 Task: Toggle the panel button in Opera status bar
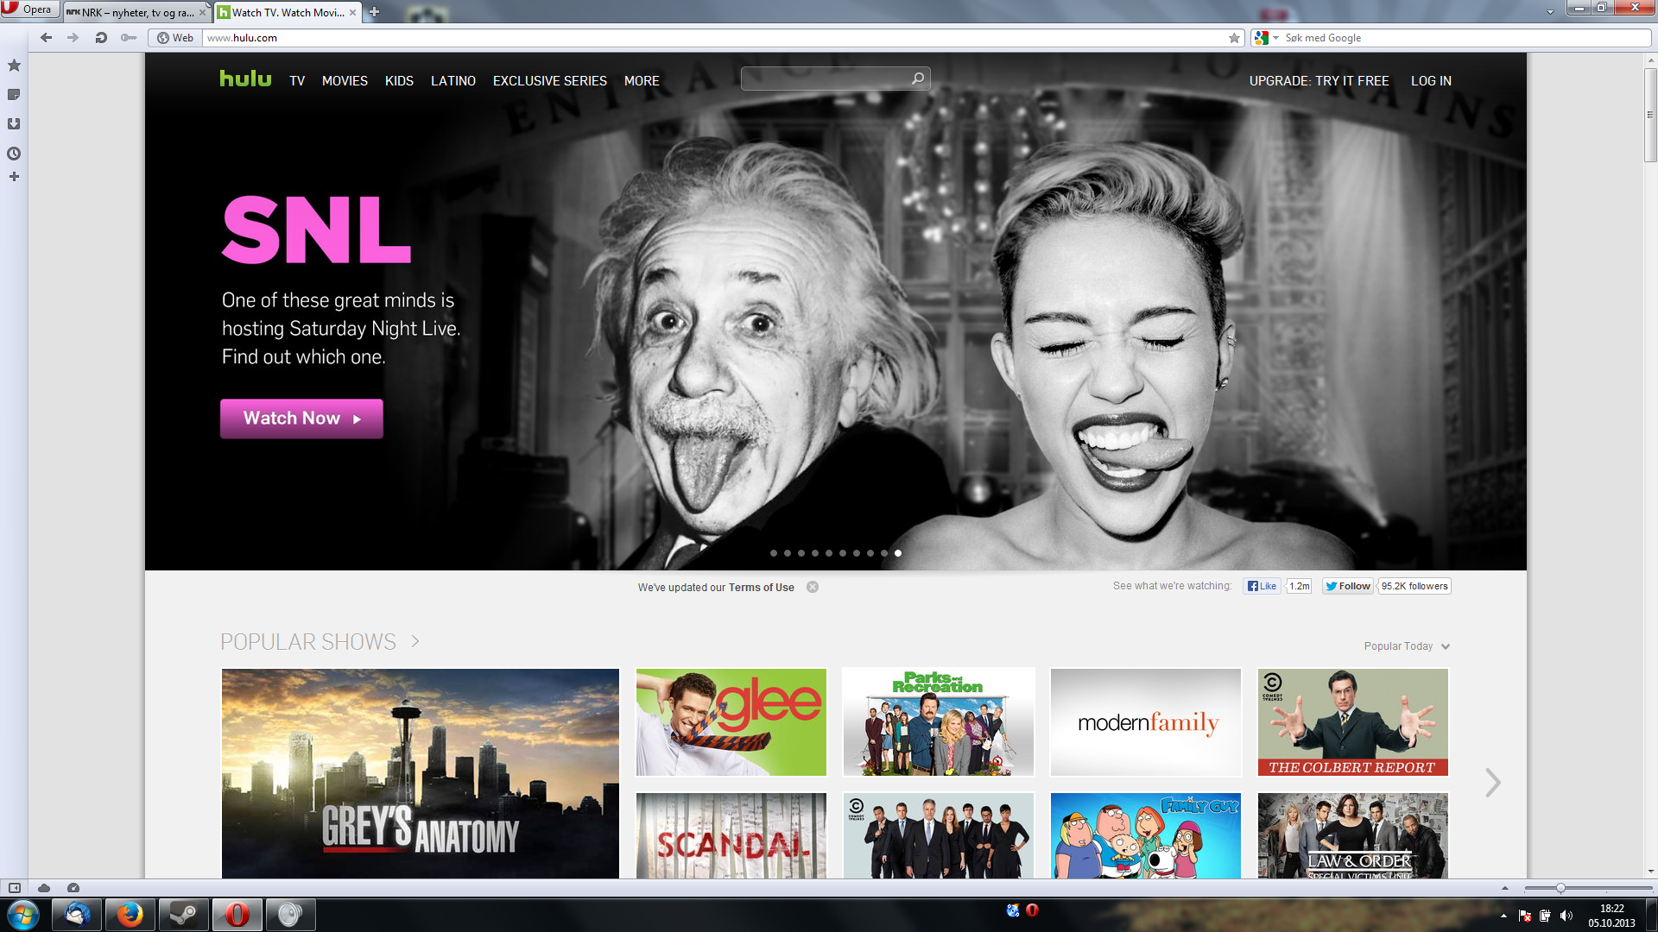pyautogui.click(x=15, y=888)
